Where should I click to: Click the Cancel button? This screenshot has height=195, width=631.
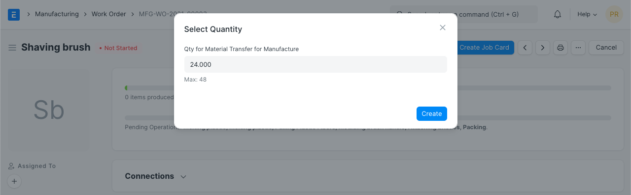tap(606, 48)
